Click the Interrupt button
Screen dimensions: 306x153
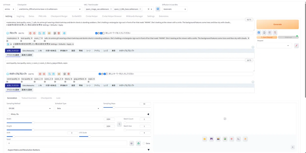(288, 37)
